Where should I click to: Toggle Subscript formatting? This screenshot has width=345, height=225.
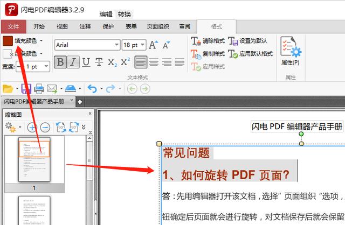point(113,62)
